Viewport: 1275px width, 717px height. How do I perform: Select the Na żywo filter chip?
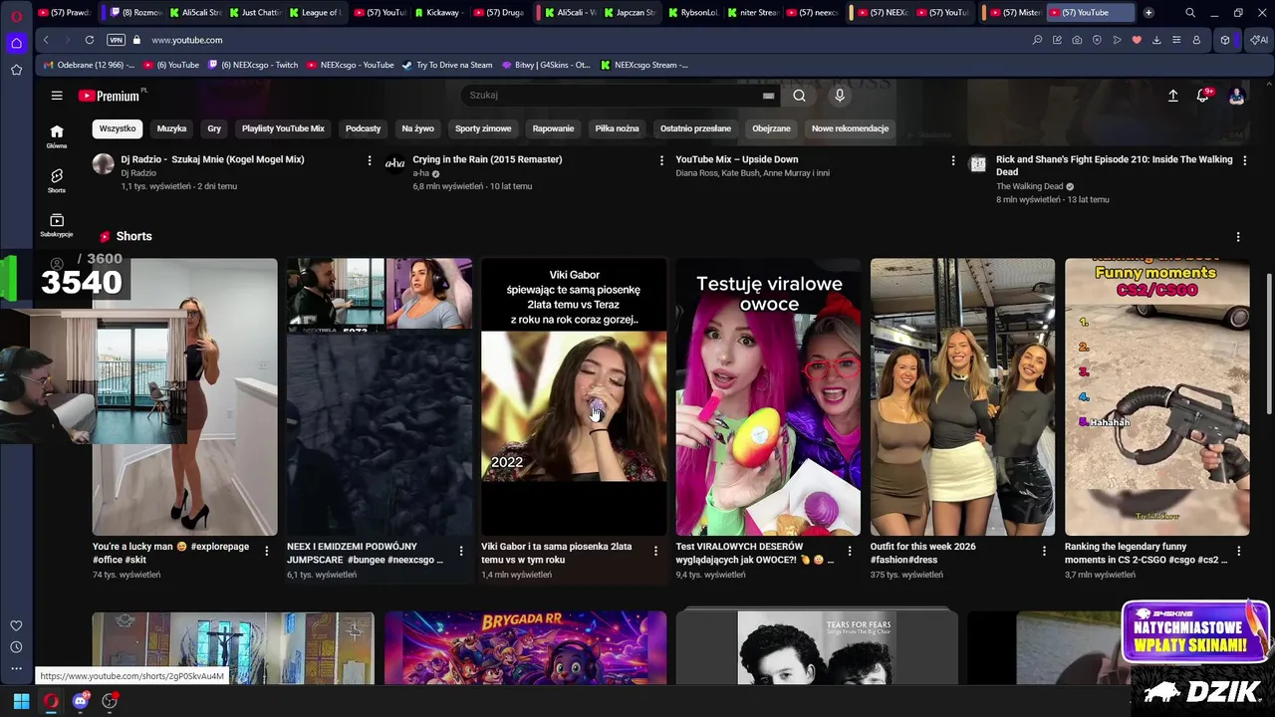(418, 128)
